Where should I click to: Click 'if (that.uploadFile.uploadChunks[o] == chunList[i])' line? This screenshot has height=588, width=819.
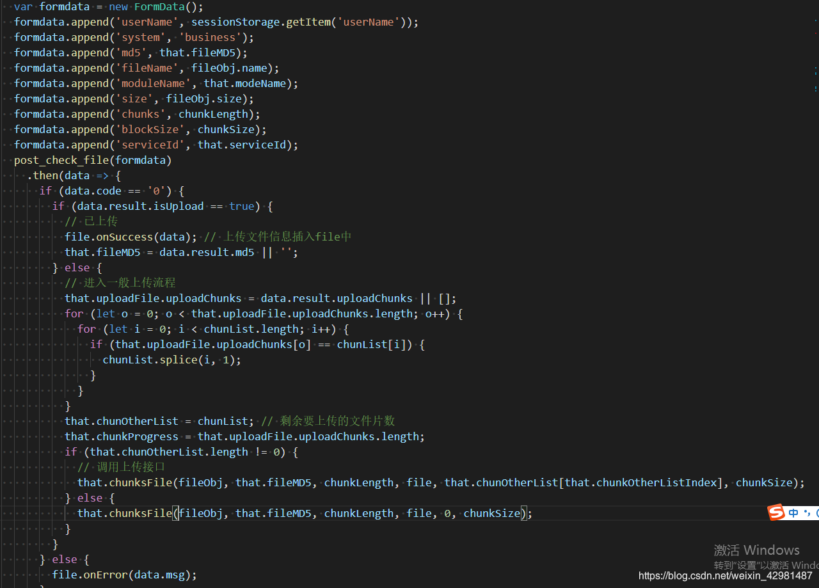257,345
